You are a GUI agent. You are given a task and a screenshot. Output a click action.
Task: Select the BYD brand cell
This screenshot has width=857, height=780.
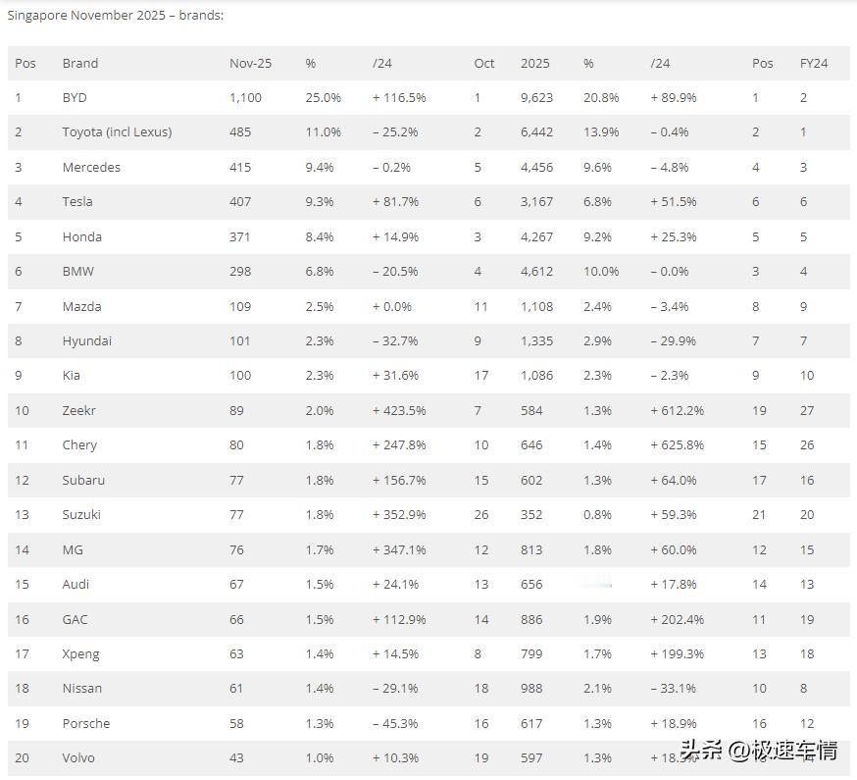[x=75, y=98]
